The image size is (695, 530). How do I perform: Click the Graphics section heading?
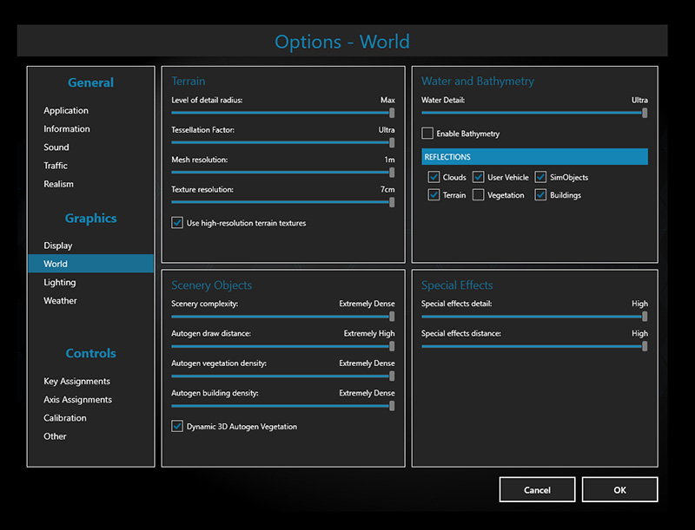tap(91, 218)
